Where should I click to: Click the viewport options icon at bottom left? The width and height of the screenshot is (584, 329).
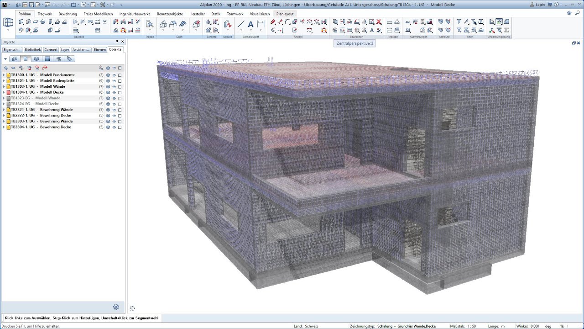[x=132, y=309]
